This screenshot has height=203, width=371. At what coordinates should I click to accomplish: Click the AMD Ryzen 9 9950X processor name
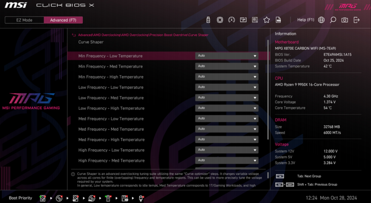pos(307,85)
